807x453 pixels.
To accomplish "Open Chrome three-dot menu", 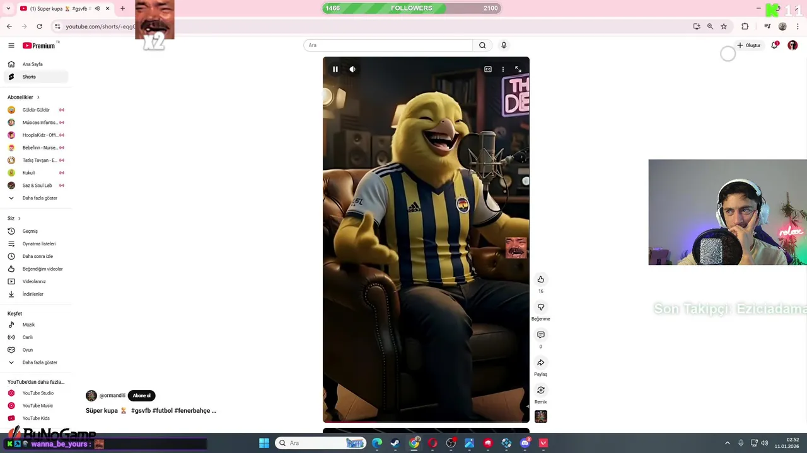I will tap(798, 26).
